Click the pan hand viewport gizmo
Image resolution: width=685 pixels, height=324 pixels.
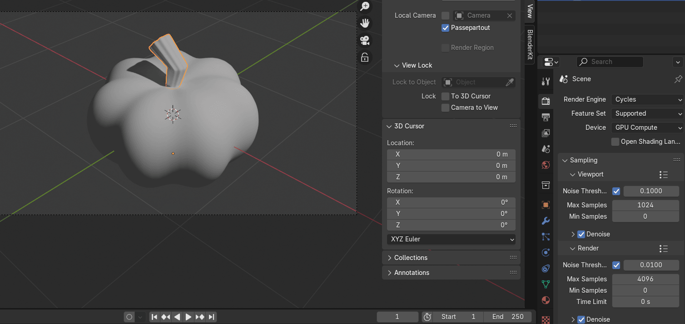pyautogui.click(x=365, y=23)
